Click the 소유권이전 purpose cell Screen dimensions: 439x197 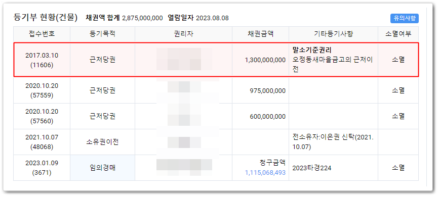(102, 142)
